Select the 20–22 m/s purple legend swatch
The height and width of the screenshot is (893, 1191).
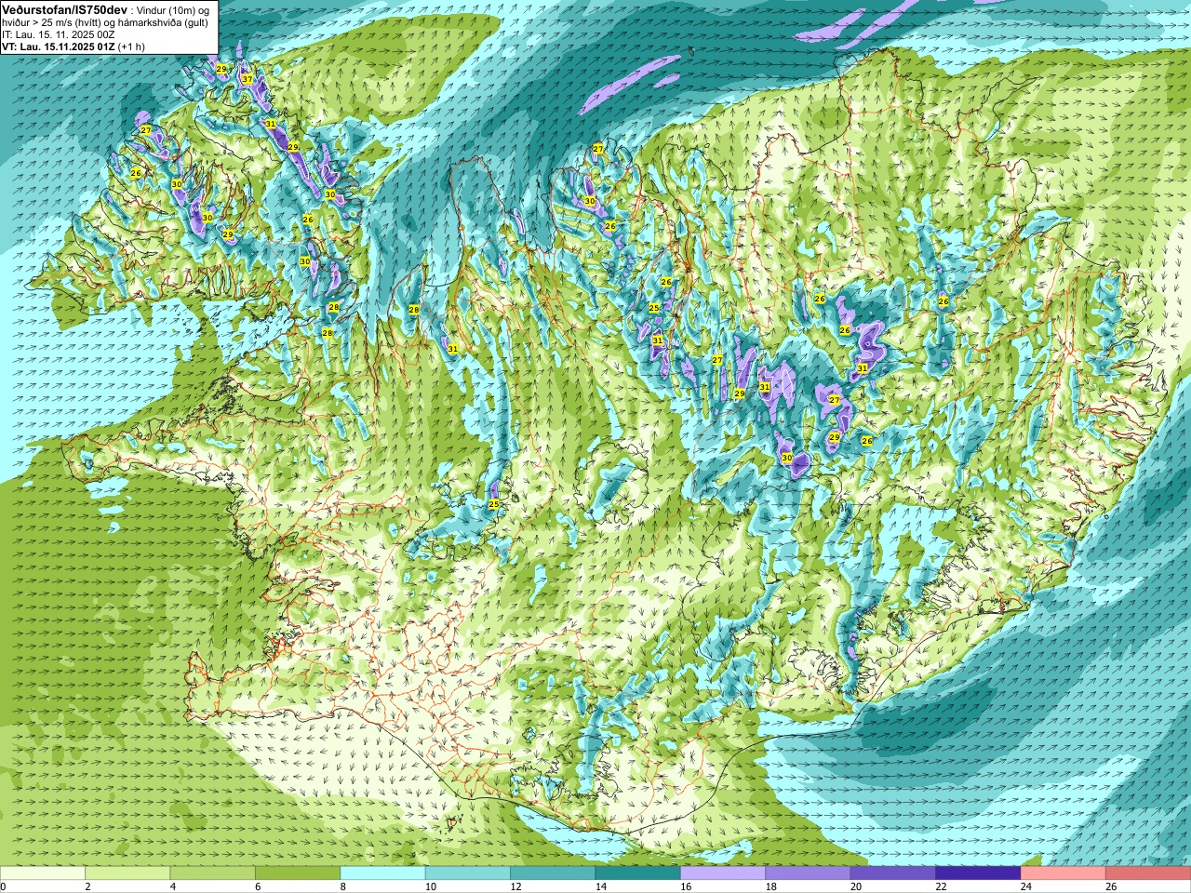[893, 873]
